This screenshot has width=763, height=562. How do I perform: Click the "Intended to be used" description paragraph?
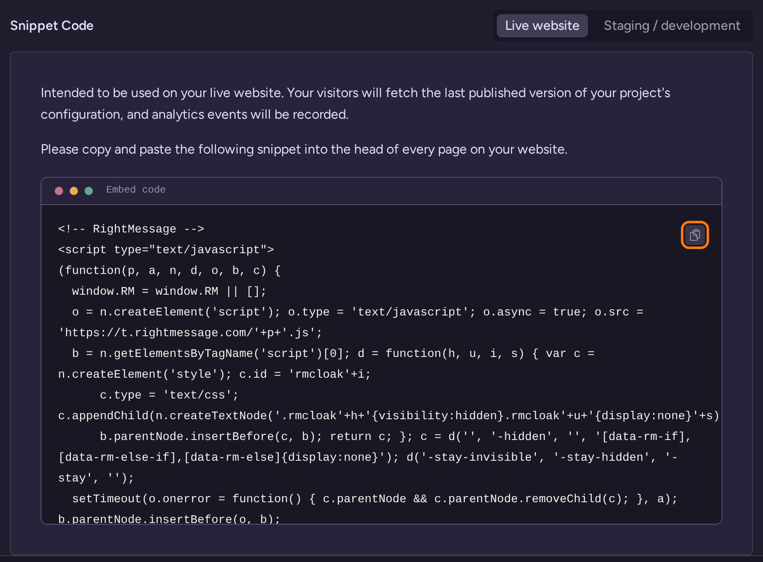tap(355, 103)
